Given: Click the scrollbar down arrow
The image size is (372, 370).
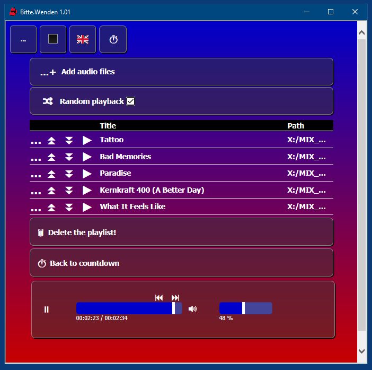Looking at the screenshot, I should (361, 351).
